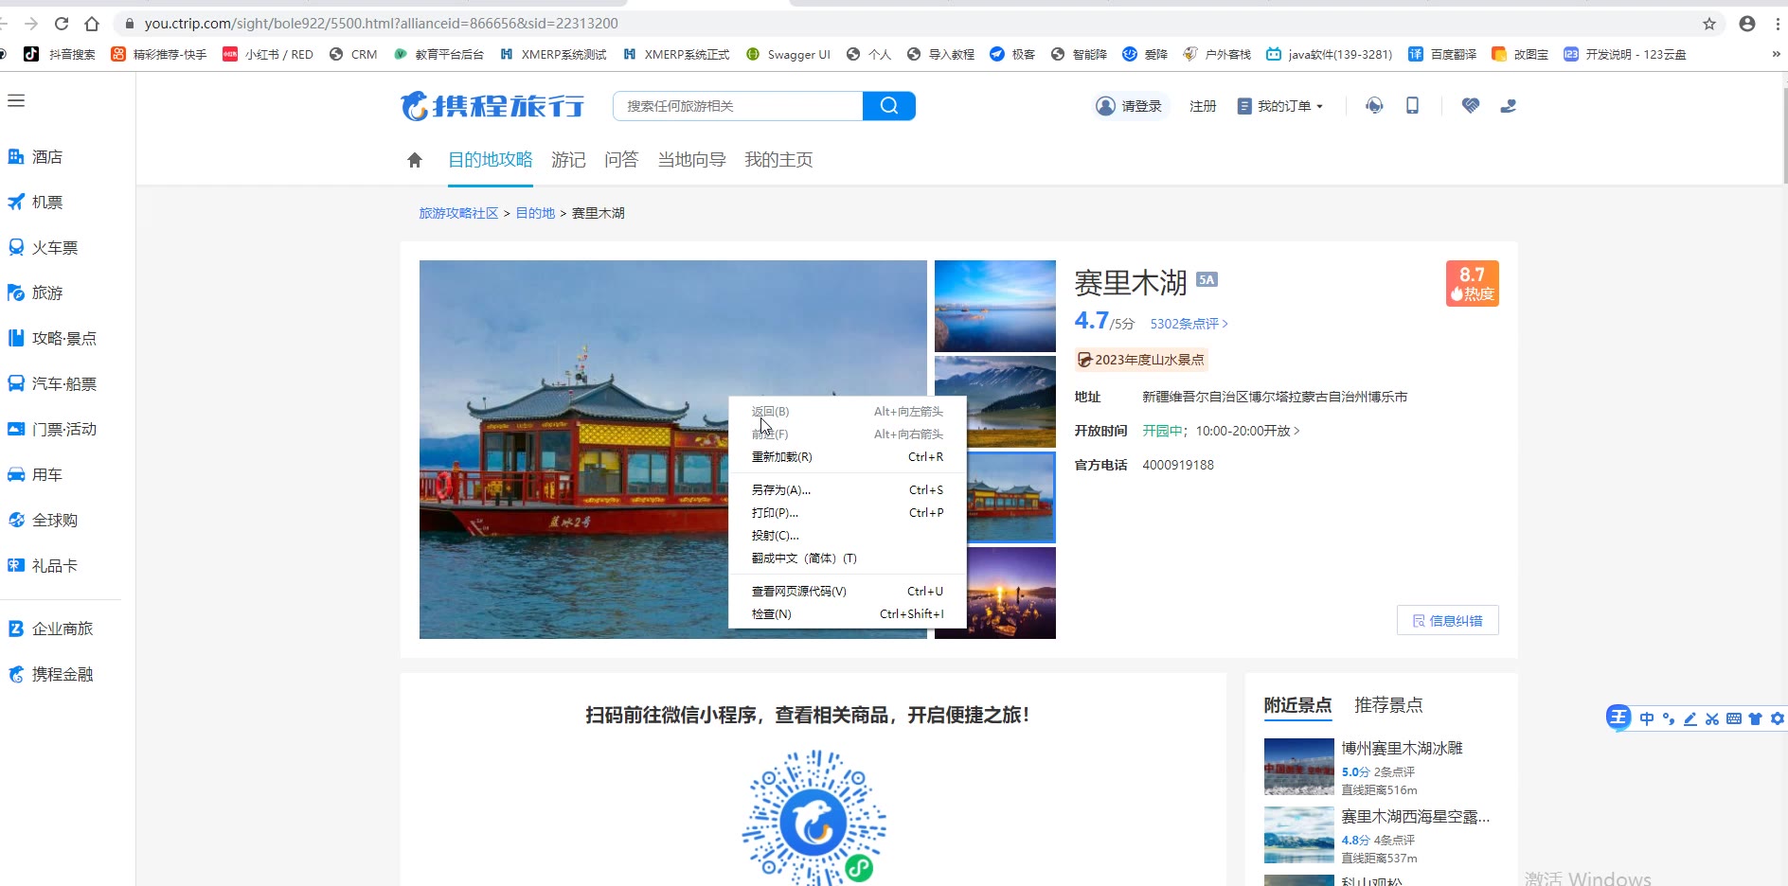Screen dimensions: 1788x886
Task: Switch to the 当地向导 local guides tab
Action: pos(691,160)
